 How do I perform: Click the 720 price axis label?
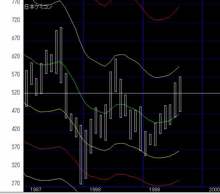point(15,20)
